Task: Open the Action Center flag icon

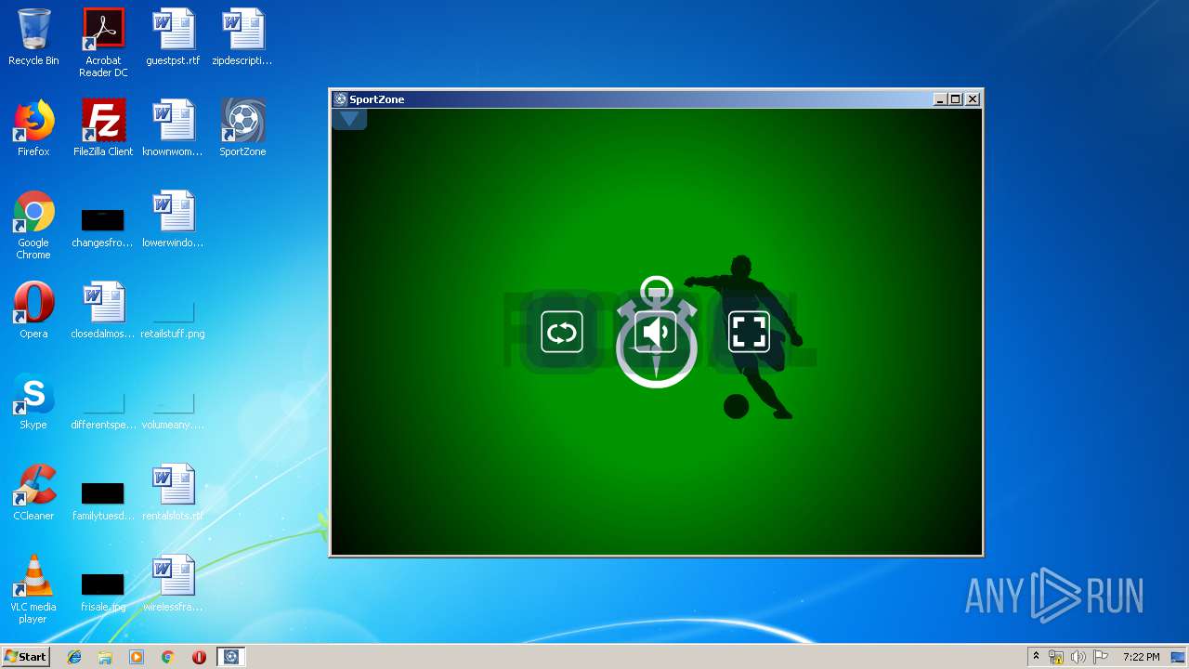Action: 1101,657
